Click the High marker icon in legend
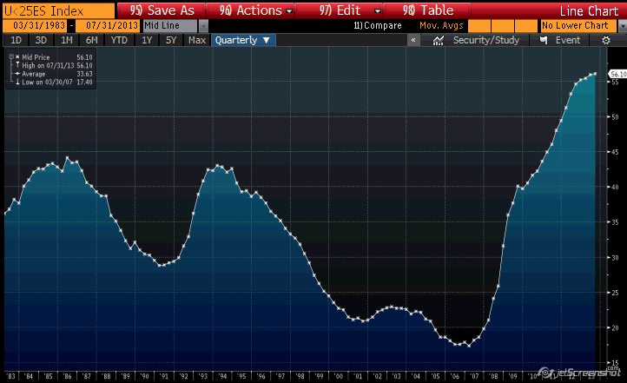This screenshot has height=383, width=627. (16, 63)
